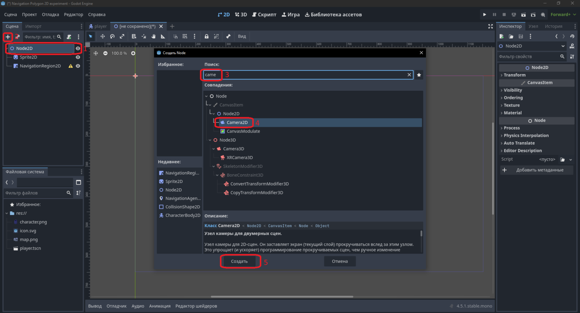580x313 pixels.
Task: Run the project with play button
Action: (484, 14)
